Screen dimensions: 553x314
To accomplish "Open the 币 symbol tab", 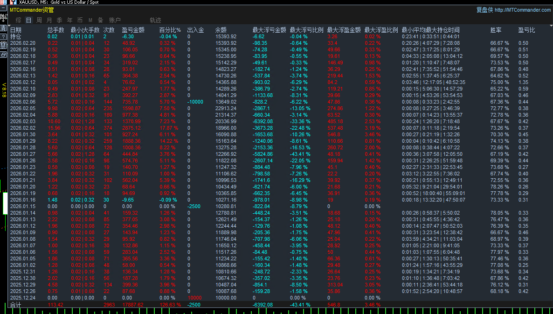I will [x=80, y=20].
